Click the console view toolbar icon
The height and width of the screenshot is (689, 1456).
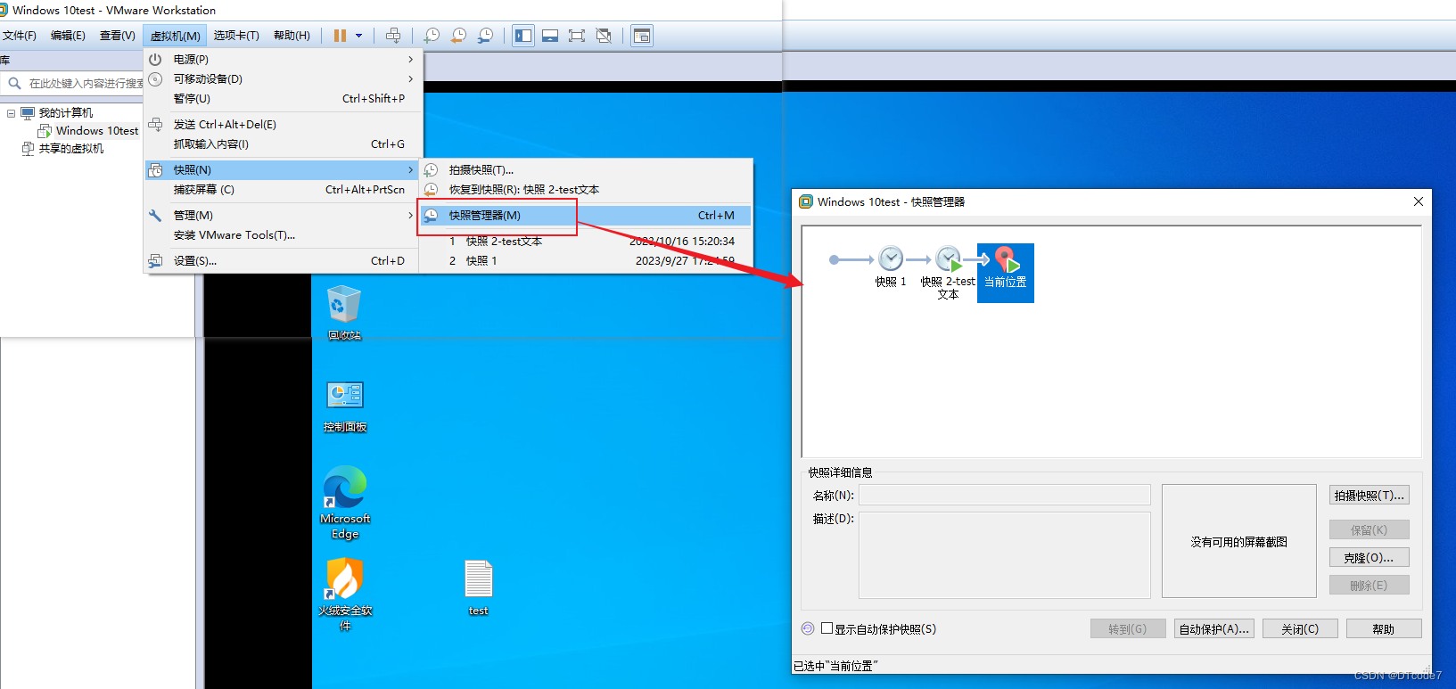click(642, 36)
